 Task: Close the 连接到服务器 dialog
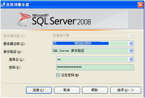[140, 5]
